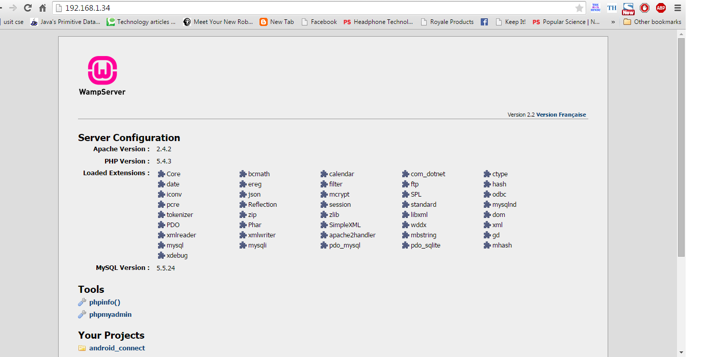Open the usit cse bookmark
703x357 pixels.
click(12, 22)
